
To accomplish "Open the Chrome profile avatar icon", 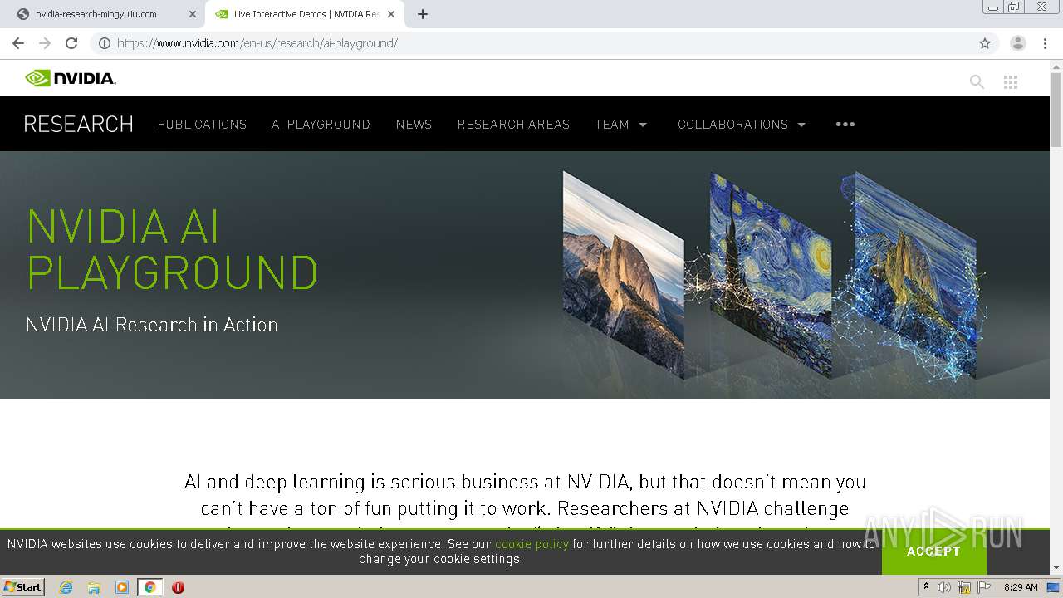I will click(1018, 43).
